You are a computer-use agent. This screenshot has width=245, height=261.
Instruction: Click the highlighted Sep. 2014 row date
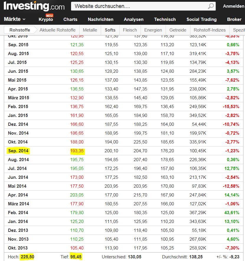18,151
